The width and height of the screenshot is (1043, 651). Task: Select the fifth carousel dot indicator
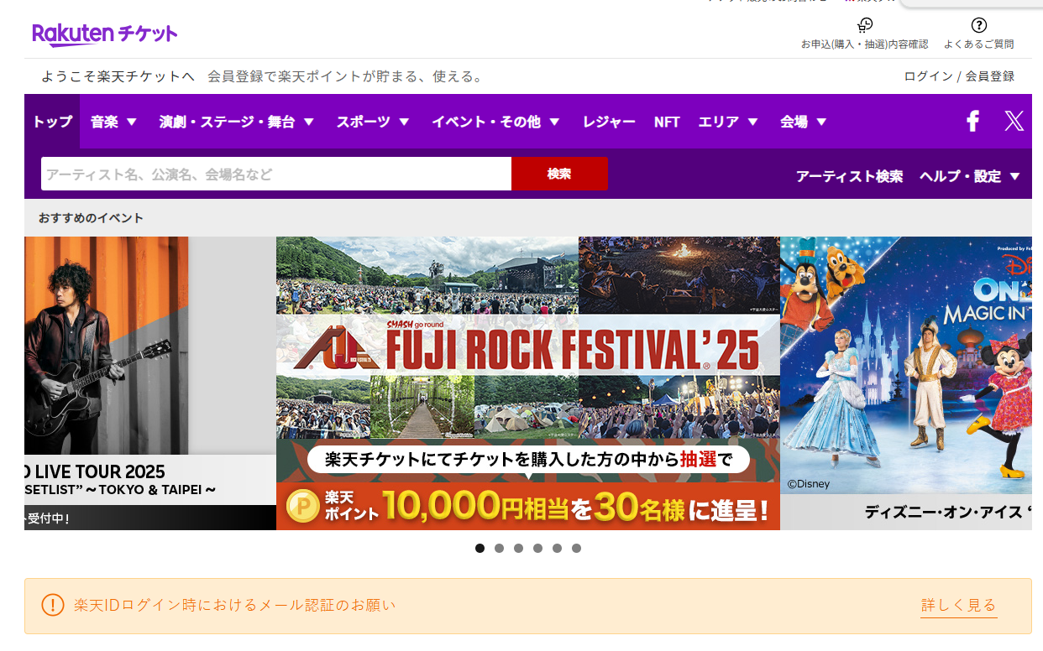(557, 548)
